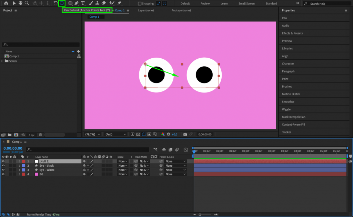Take a snapshot of the composition
Image resolution: width=353 pixels, height=217 pixels.
click(x=185, y=134)
